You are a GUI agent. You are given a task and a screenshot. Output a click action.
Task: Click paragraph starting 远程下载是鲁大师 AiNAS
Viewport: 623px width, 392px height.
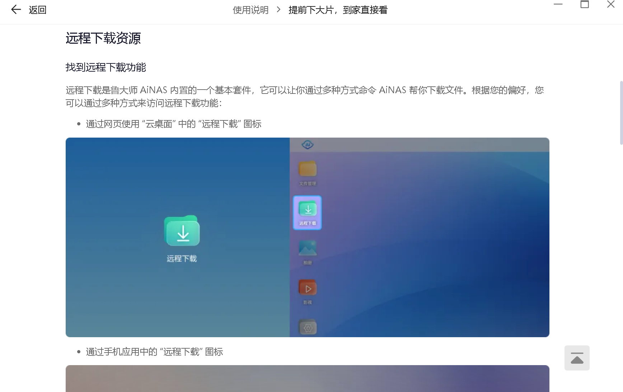coord(305,96)
